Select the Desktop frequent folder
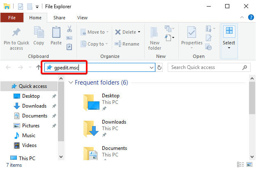Screen dimensions: 256x170 tap(101, 102)
